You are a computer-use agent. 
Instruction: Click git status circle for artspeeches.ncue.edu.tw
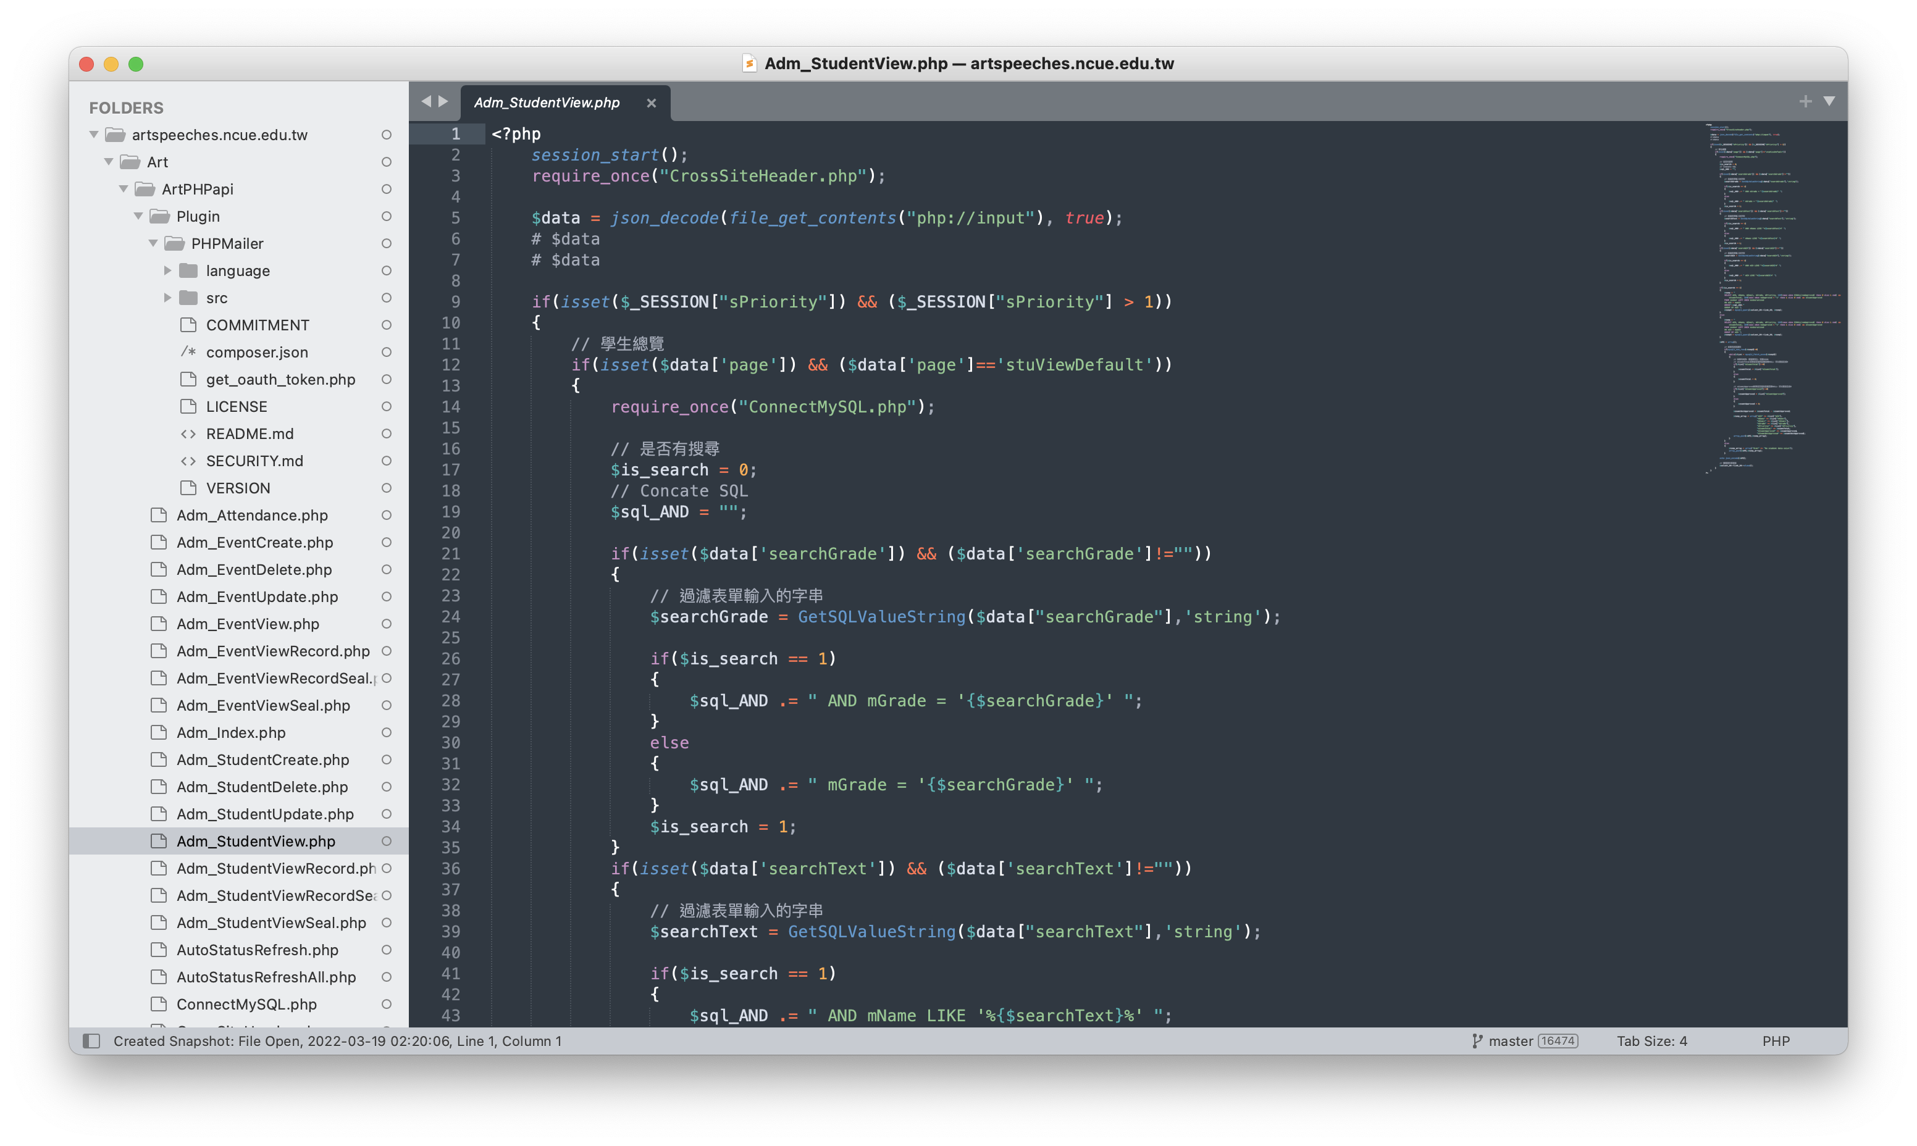[386, 135]
